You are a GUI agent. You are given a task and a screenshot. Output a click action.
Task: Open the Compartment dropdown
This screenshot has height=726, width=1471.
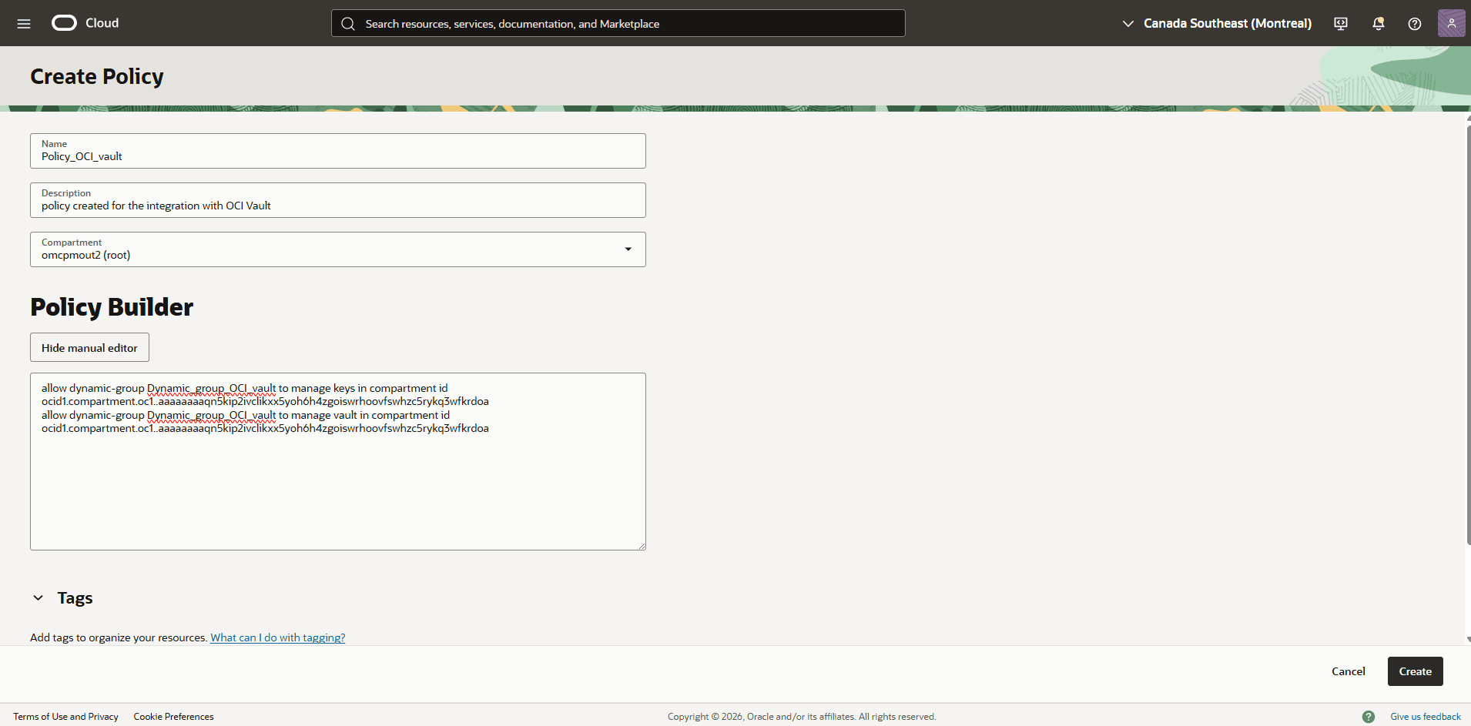tap(338, 249)
